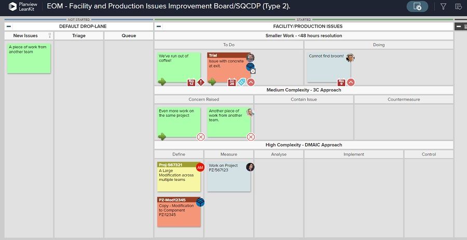467x240 pixels.
Task: Click user avatar on Cannot find broom card
Action: [350, 58]
